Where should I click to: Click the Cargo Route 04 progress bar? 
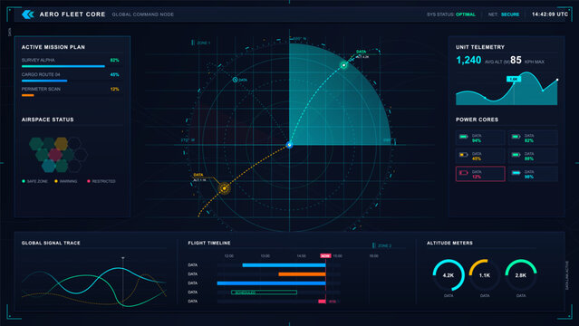click(x=44, y=81)
